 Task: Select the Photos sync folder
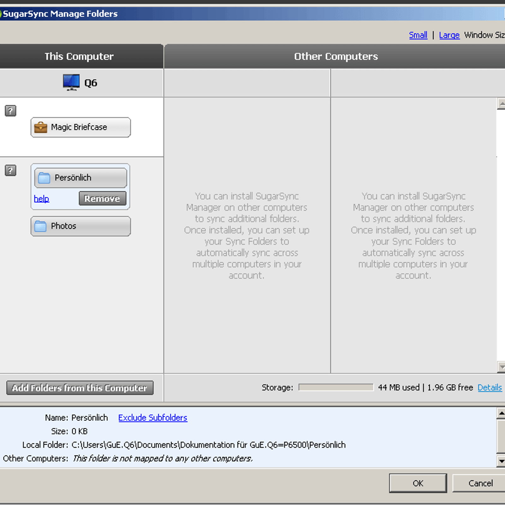tap(80, 226)
